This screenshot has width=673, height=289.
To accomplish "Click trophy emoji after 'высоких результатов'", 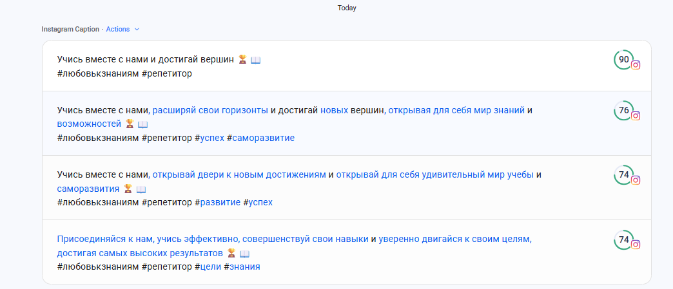I will 231,253.
